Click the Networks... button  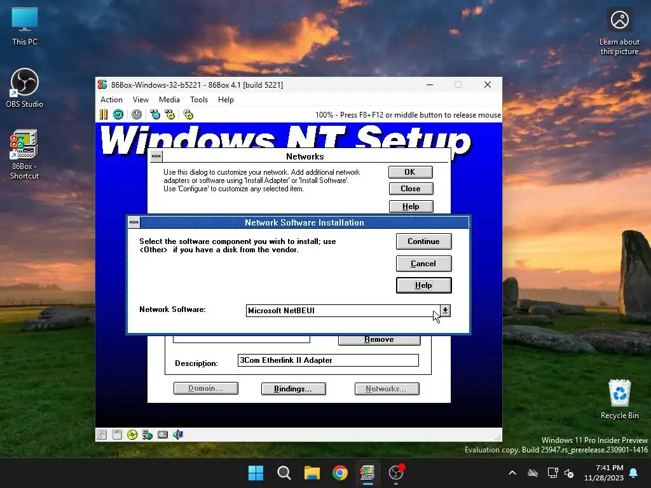pos(387,388)
